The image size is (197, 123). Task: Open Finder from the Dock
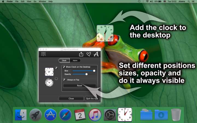click(21, 115)
